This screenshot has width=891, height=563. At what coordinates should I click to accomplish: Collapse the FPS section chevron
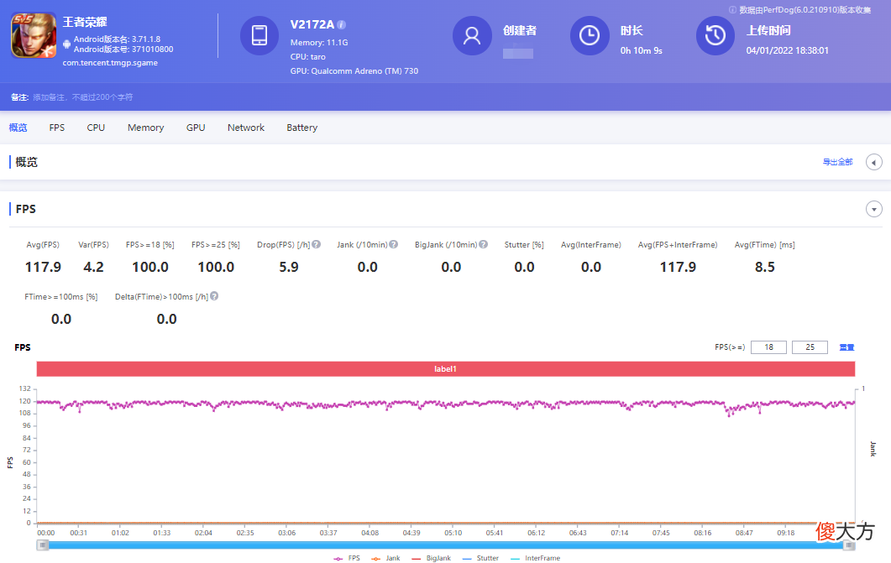(x=874, y=210)
